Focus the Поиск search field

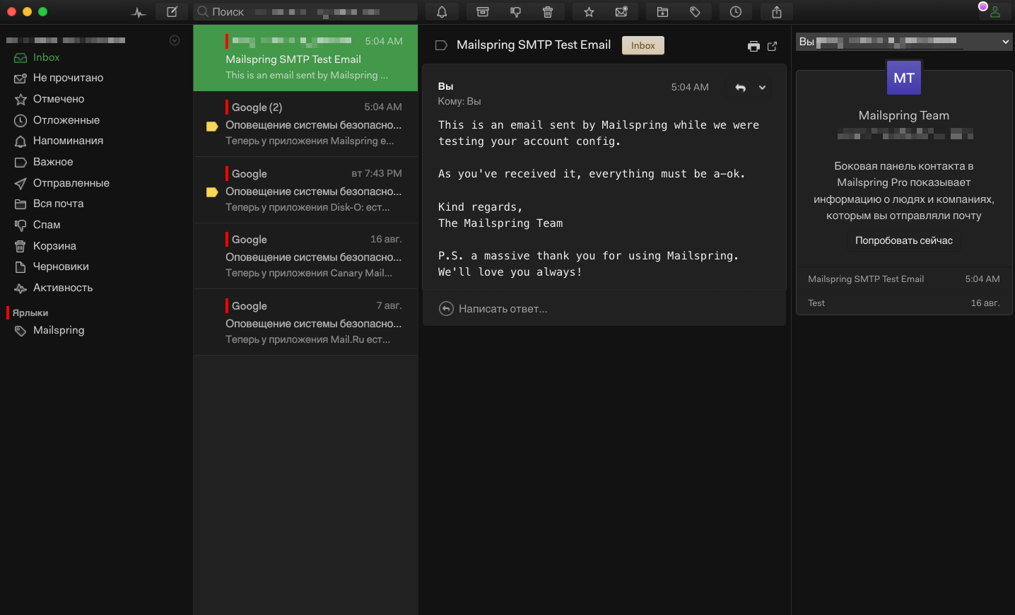pyautogui.click(x=305, y=12)
